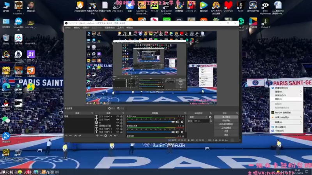
Task: Click 设置 settings button in Controls
Action: [226, 131]
